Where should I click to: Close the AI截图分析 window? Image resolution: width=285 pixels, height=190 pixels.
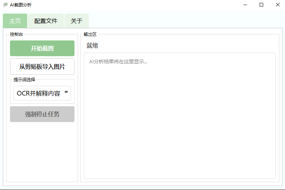tap(277, 5)
